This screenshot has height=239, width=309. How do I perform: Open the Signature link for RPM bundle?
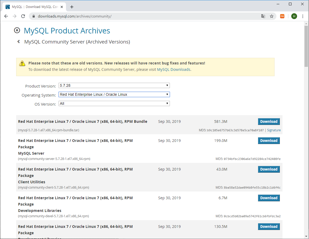[x=274, y=130]
